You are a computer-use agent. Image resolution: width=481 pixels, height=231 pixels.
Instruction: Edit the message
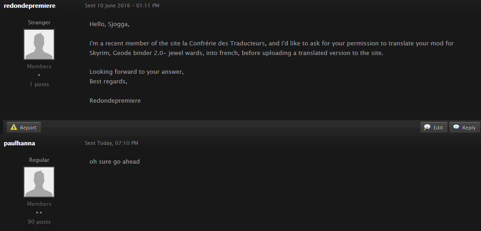coord(434,127)
